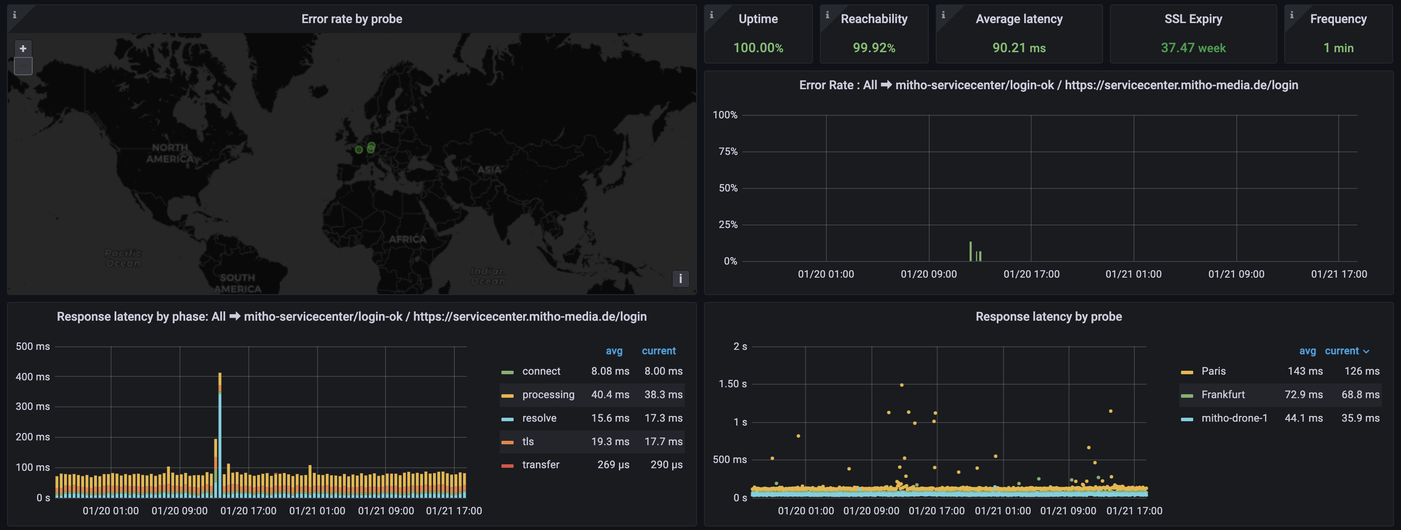Sort probe legend by avg column

click(x=1307, y=351)
